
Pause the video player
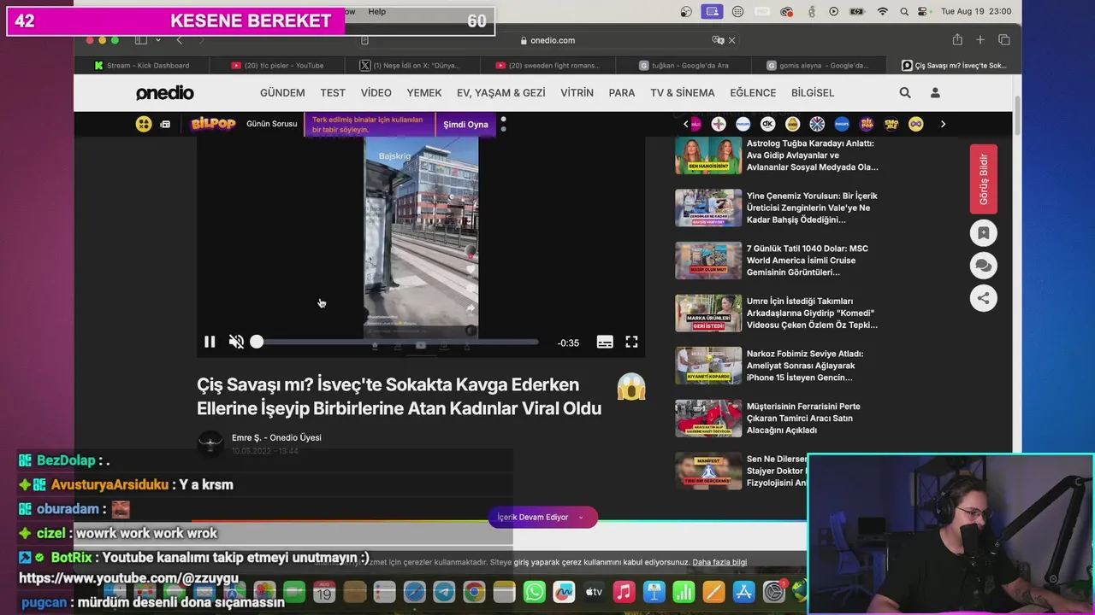(210, 342)
